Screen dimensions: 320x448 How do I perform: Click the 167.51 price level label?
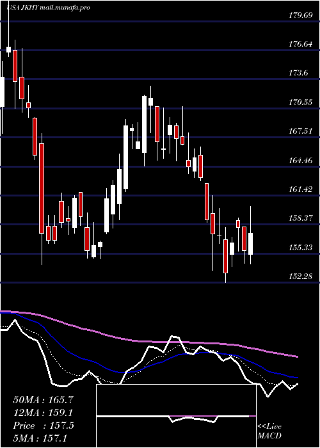pyautogui.click(x=301, y=131)
